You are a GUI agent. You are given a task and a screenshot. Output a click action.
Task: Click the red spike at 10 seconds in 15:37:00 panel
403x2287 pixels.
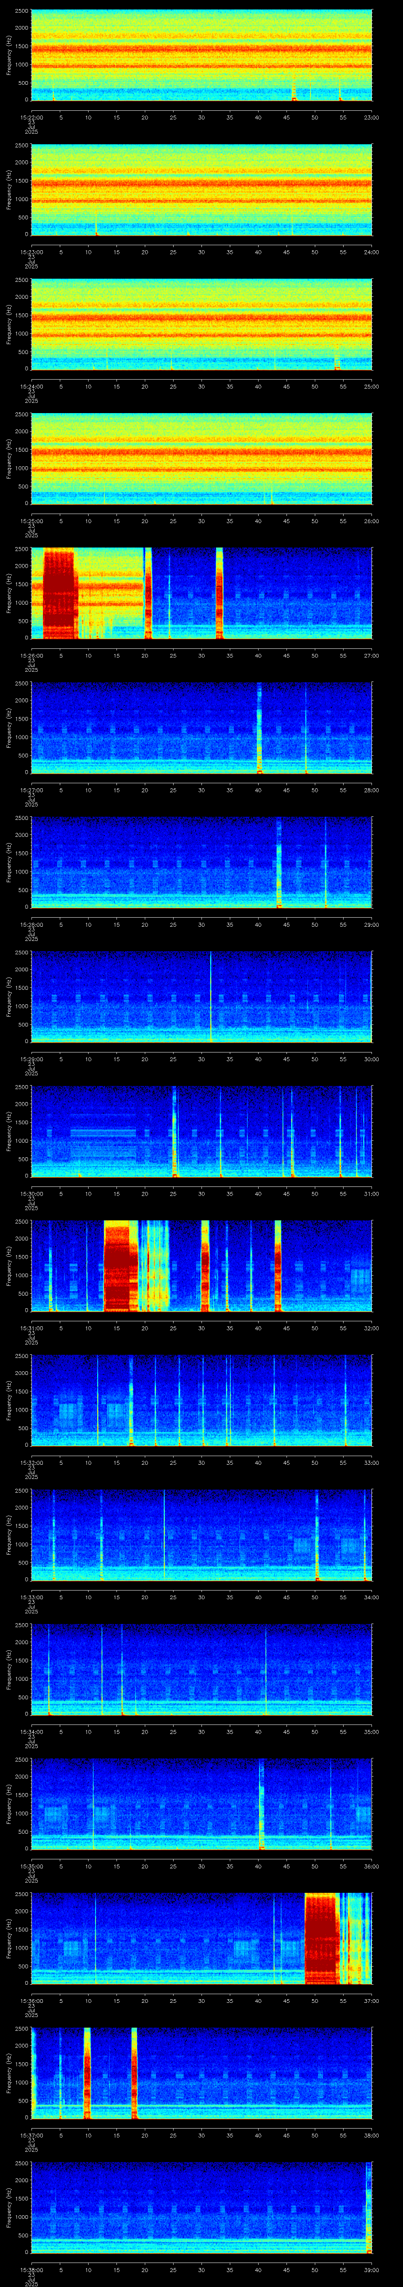88,2072
